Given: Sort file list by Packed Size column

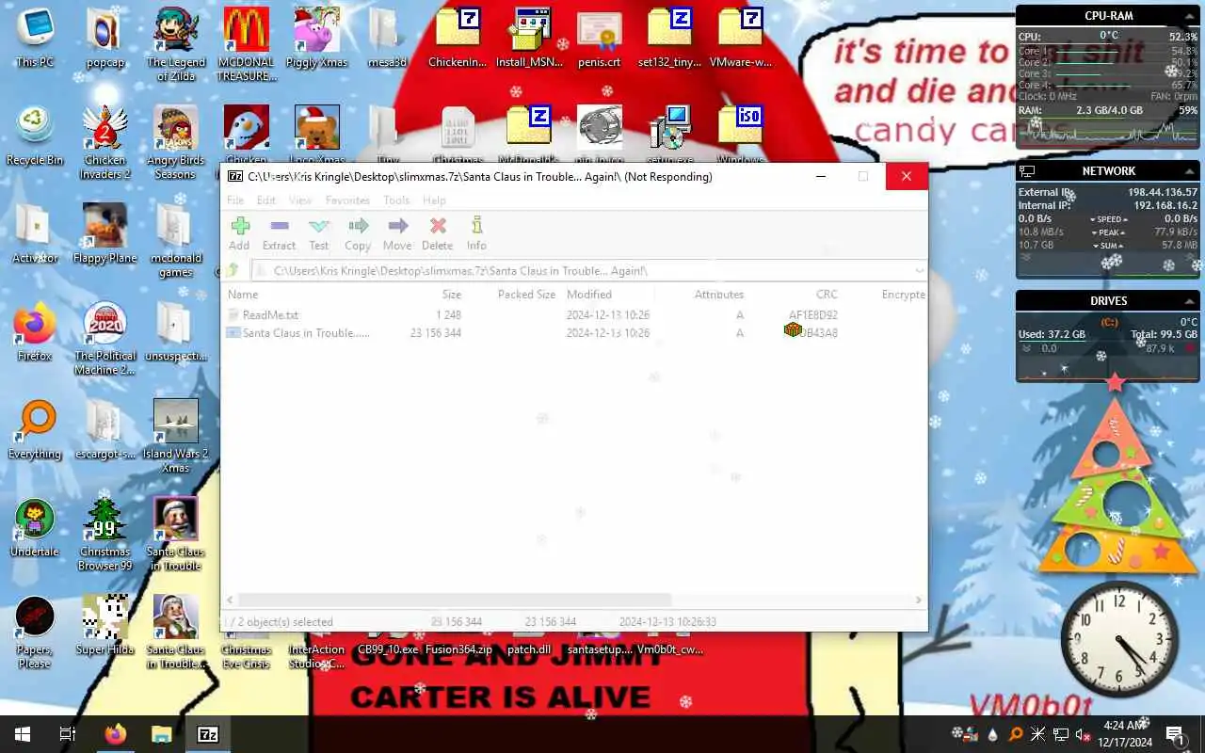Looking at the screenshot, I should [x=526, y=295].
